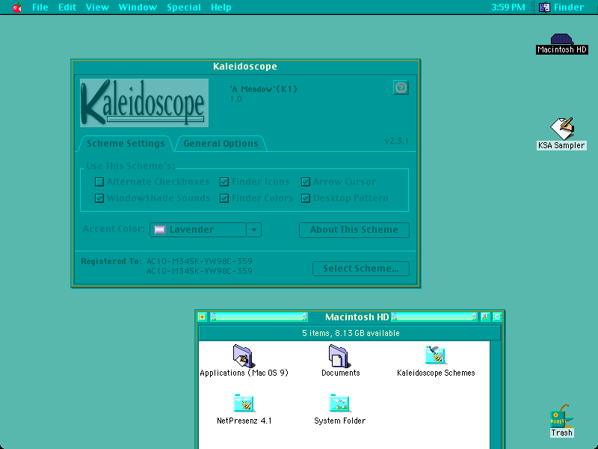Open the View menu
The image size is (598, 449).
(97, 7)
